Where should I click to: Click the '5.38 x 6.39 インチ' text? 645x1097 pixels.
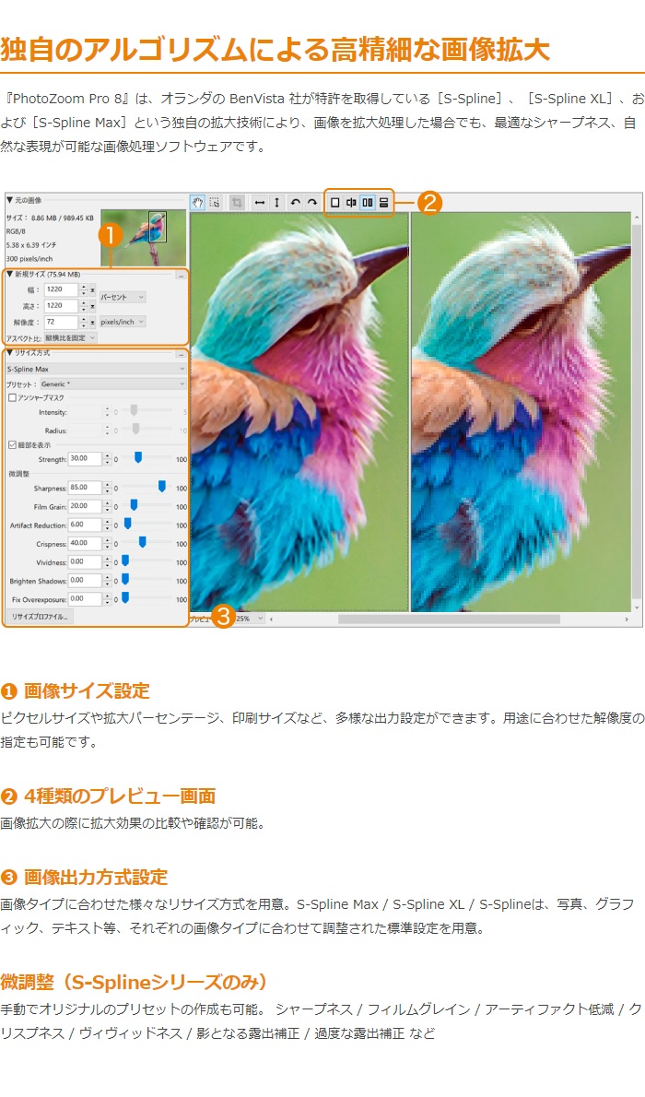click(30, 245)
